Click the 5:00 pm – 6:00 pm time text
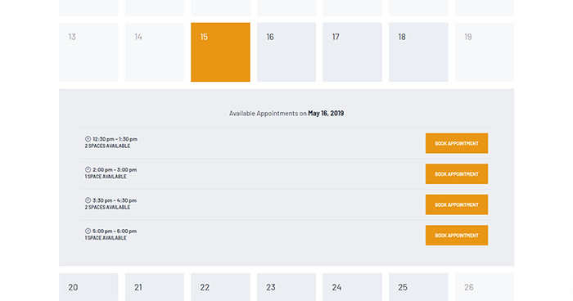This screenshot has height=301, width=573. 115,231
